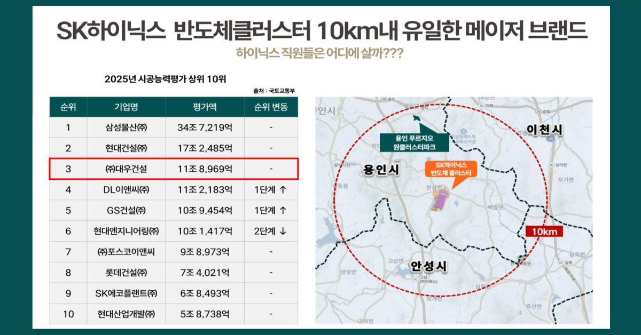Viewport: 641px width, 335px height.
Task: Click the 순위 변동 column header
Action: [x=271, y=107]
